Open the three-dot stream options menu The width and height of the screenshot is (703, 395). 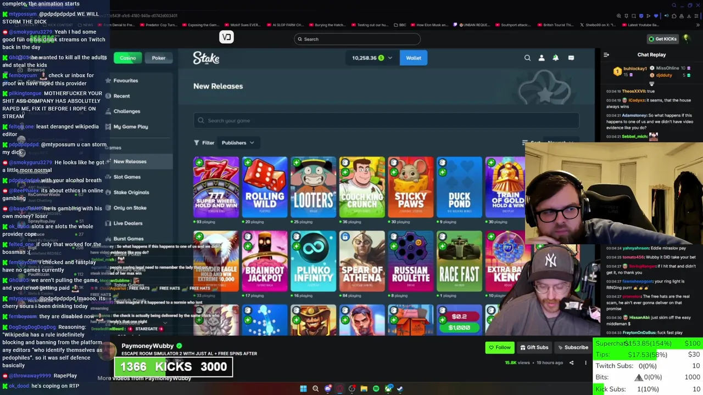585,363
